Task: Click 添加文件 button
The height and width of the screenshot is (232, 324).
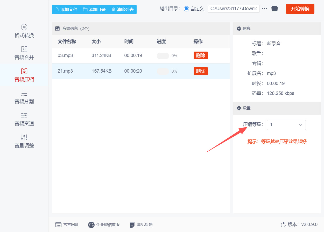Action: (x=66, y=9)
